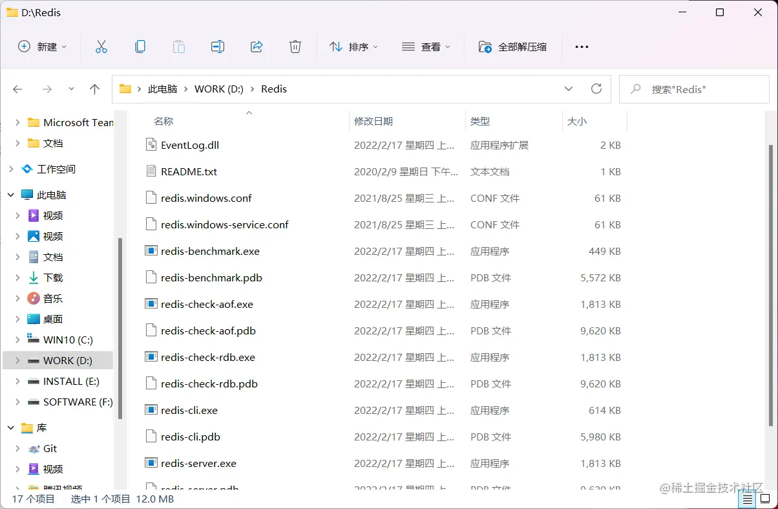
Task: Sort by 大小 column header
Action: click(577, 121)
